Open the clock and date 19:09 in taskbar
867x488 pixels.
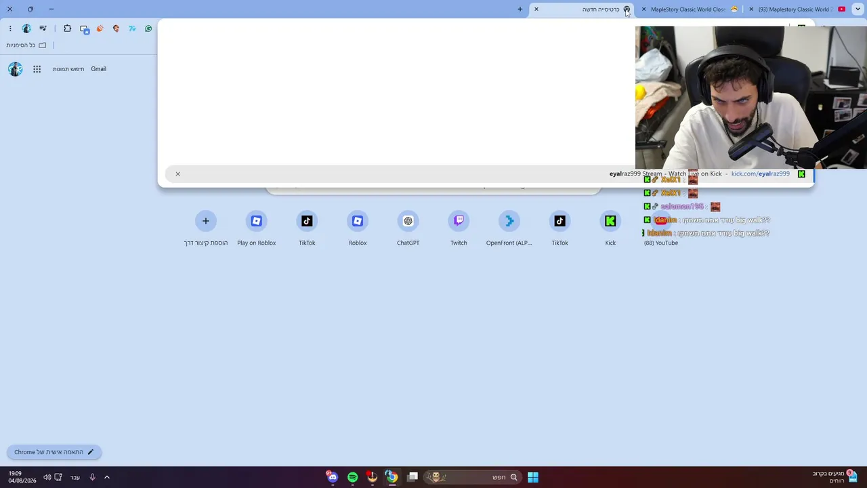pyautogui.click(x=22, y=477)
